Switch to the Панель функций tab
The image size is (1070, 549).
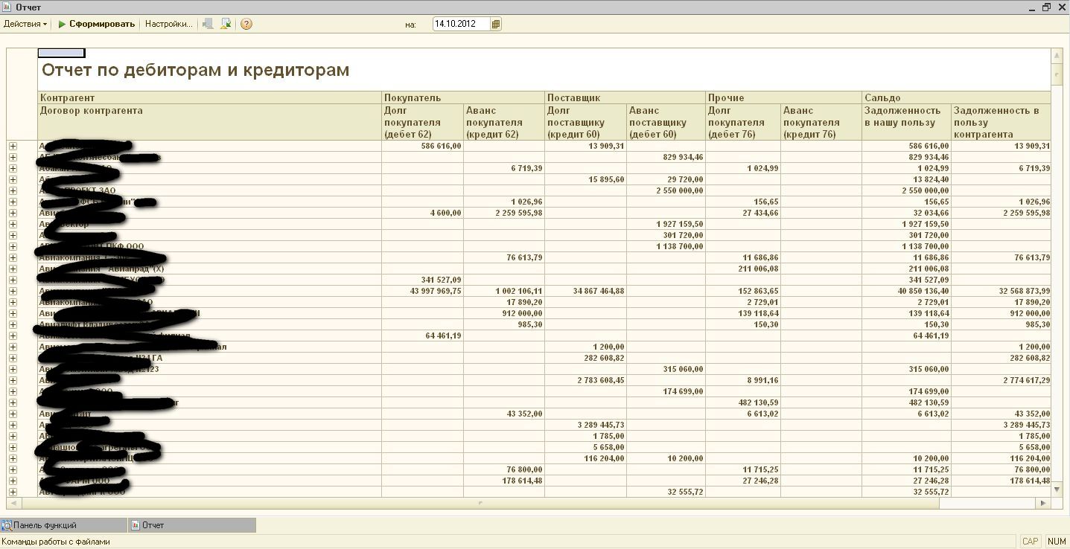click(x=63, y=525)
